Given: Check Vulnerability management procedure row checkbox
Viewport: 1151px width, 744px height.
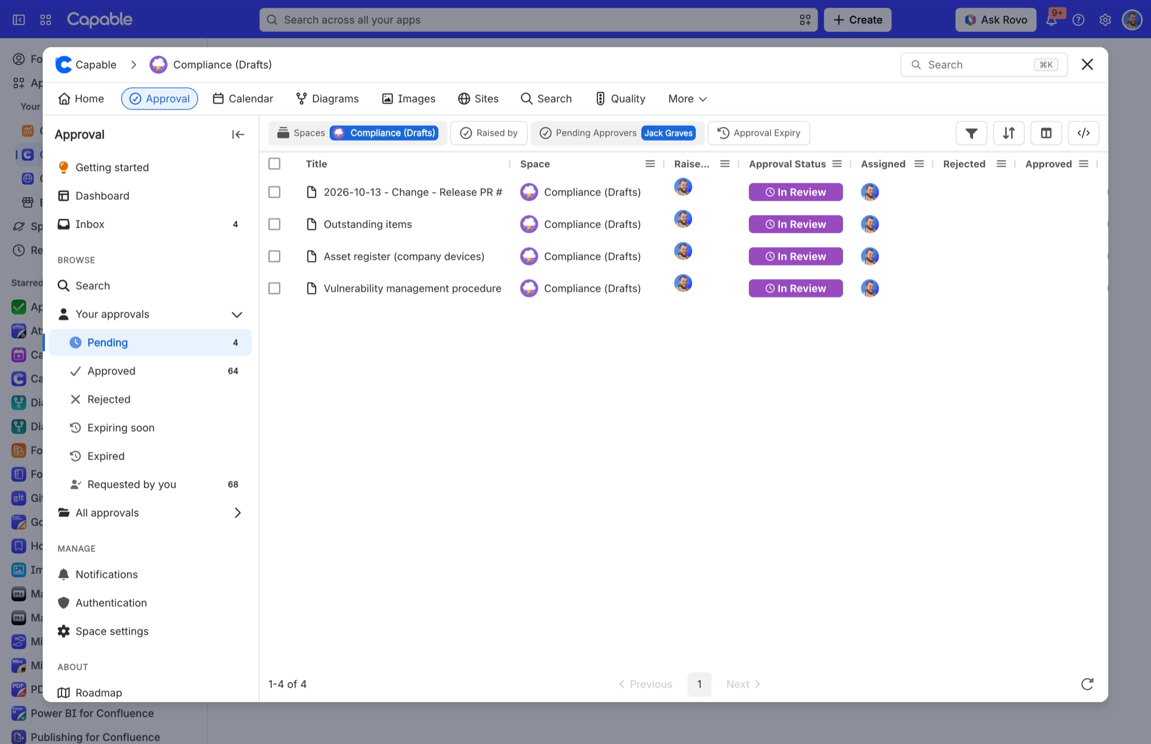Looking at the screenshot, I should 275,288.
